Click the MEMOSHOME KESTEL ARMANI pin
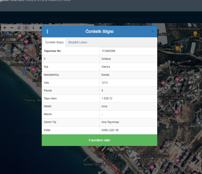 pyautogui.click(x=178, y=103)
